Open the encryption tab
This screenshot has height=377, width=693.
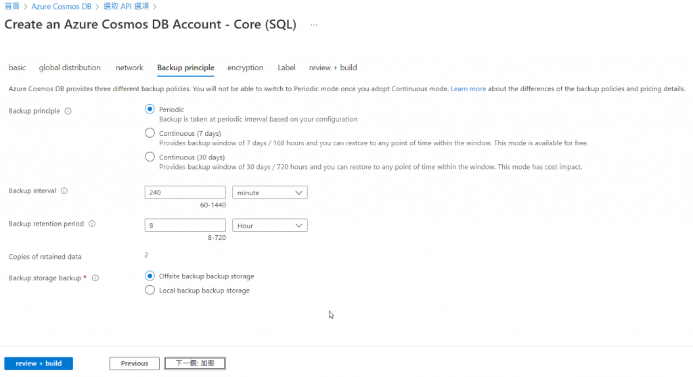(x=245, y=68)
